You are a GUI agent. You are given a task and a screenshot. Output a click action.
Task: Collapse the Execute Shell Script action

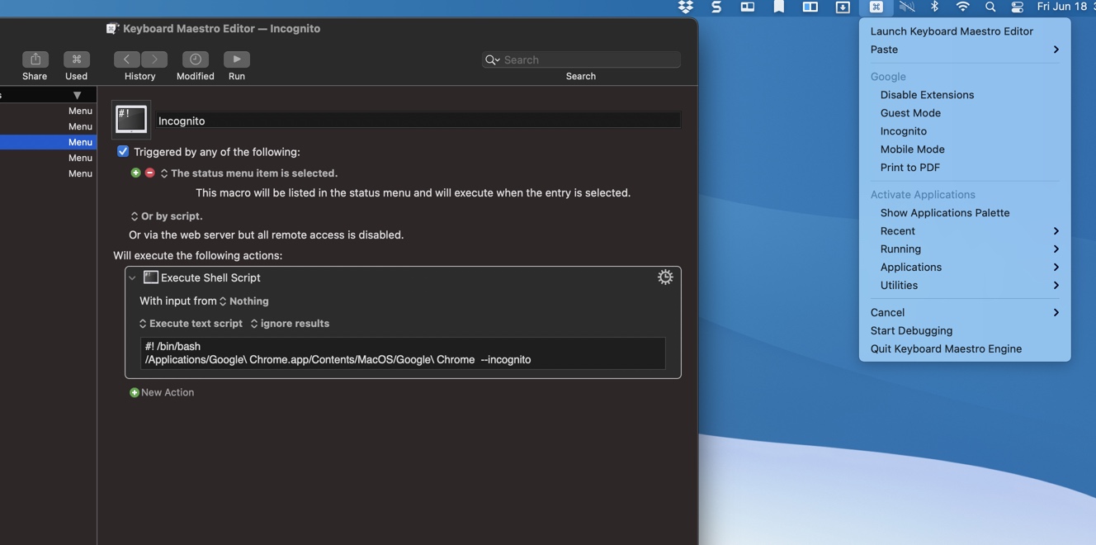point(133,278)
